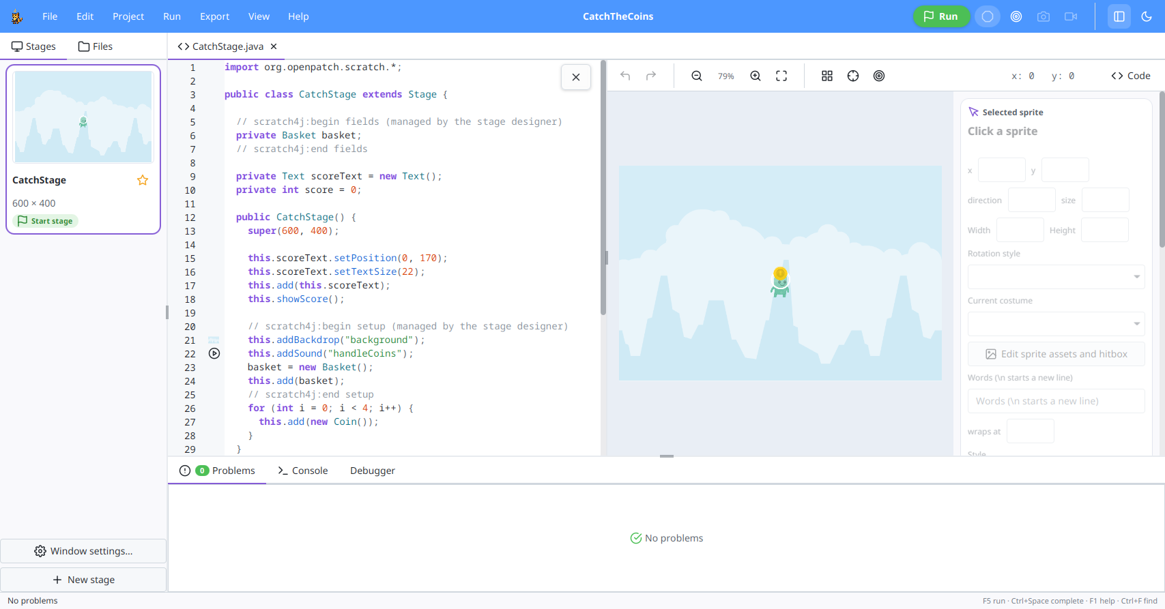Image resolution: width=1165 pixels, height=609 pixels.
Task: Take a screenshot with the camera icon
Action: (1044, 16)
